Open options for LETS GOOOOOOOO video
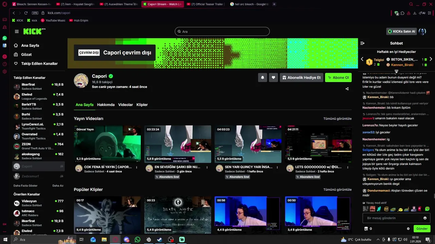Screen dimensions: 435x244 [348, 167]
